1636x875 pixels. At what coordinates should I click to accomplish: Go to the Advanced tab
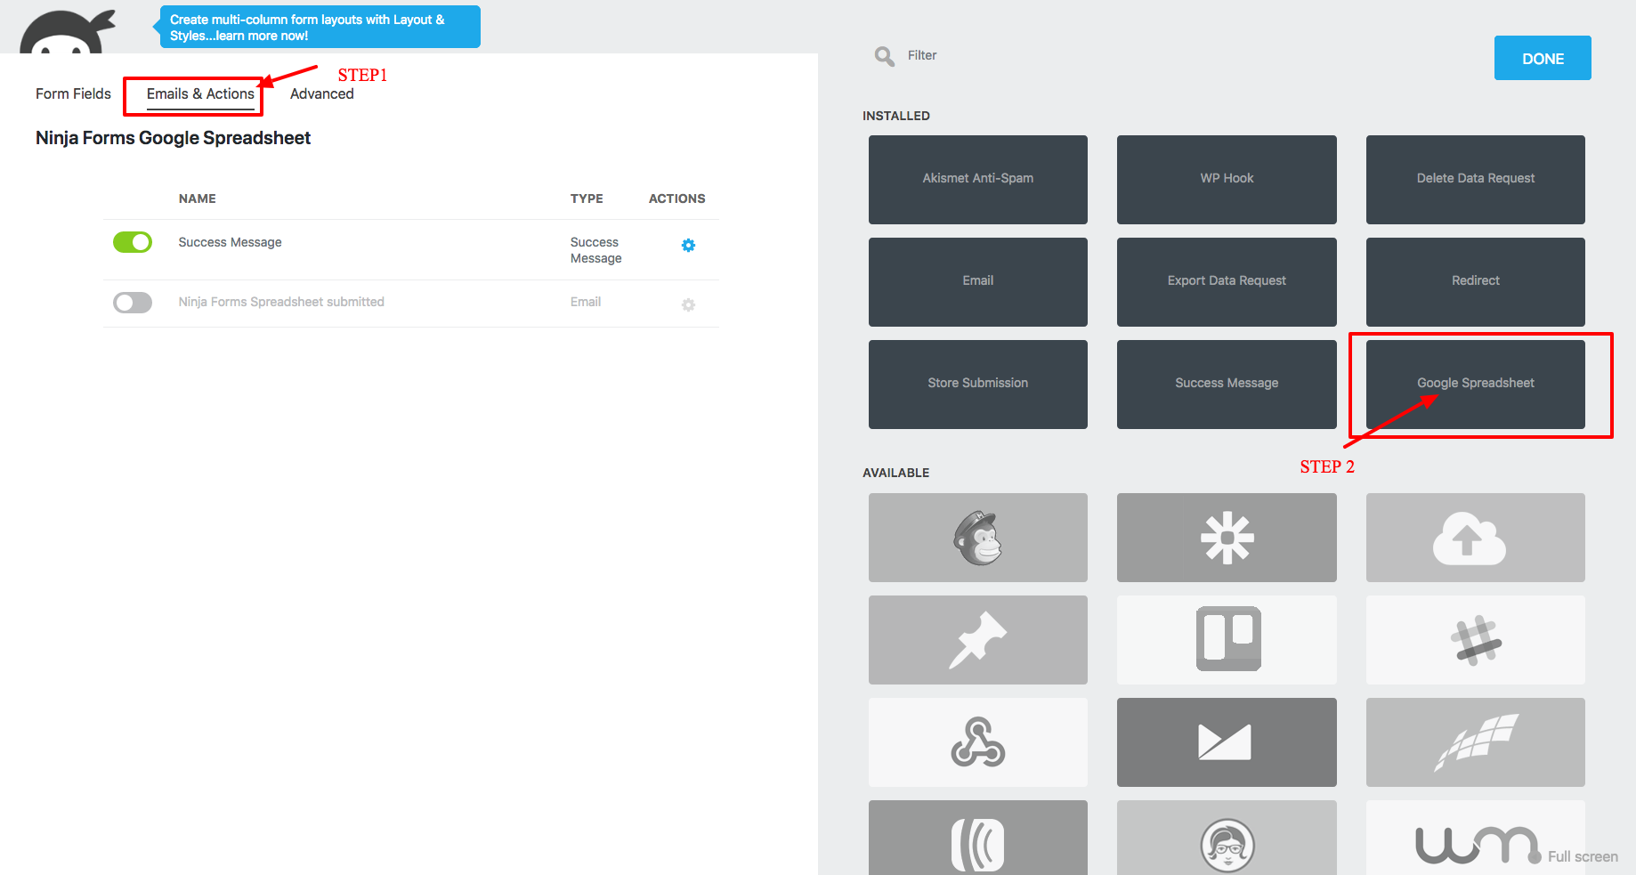click(322, 93)
